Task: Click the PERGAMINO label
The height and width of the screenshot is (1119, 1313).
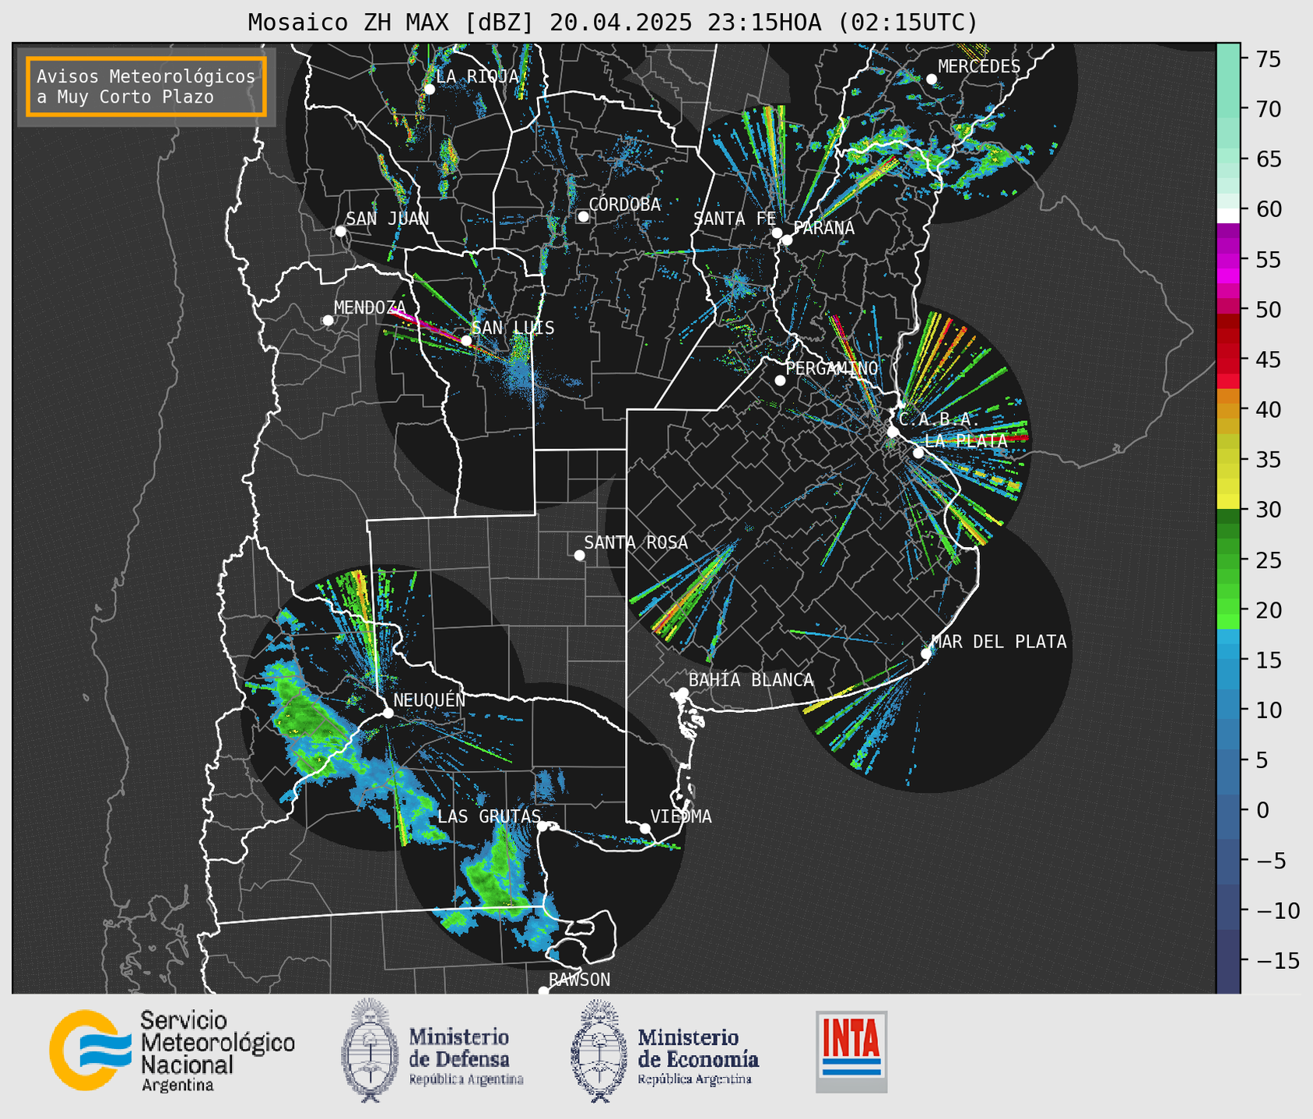Action: 832,368
